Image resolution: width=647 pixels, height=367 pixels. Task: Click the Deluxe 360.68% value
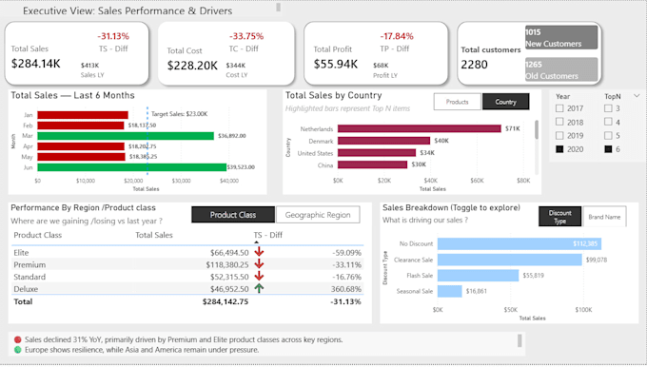(x=345, y=289)
